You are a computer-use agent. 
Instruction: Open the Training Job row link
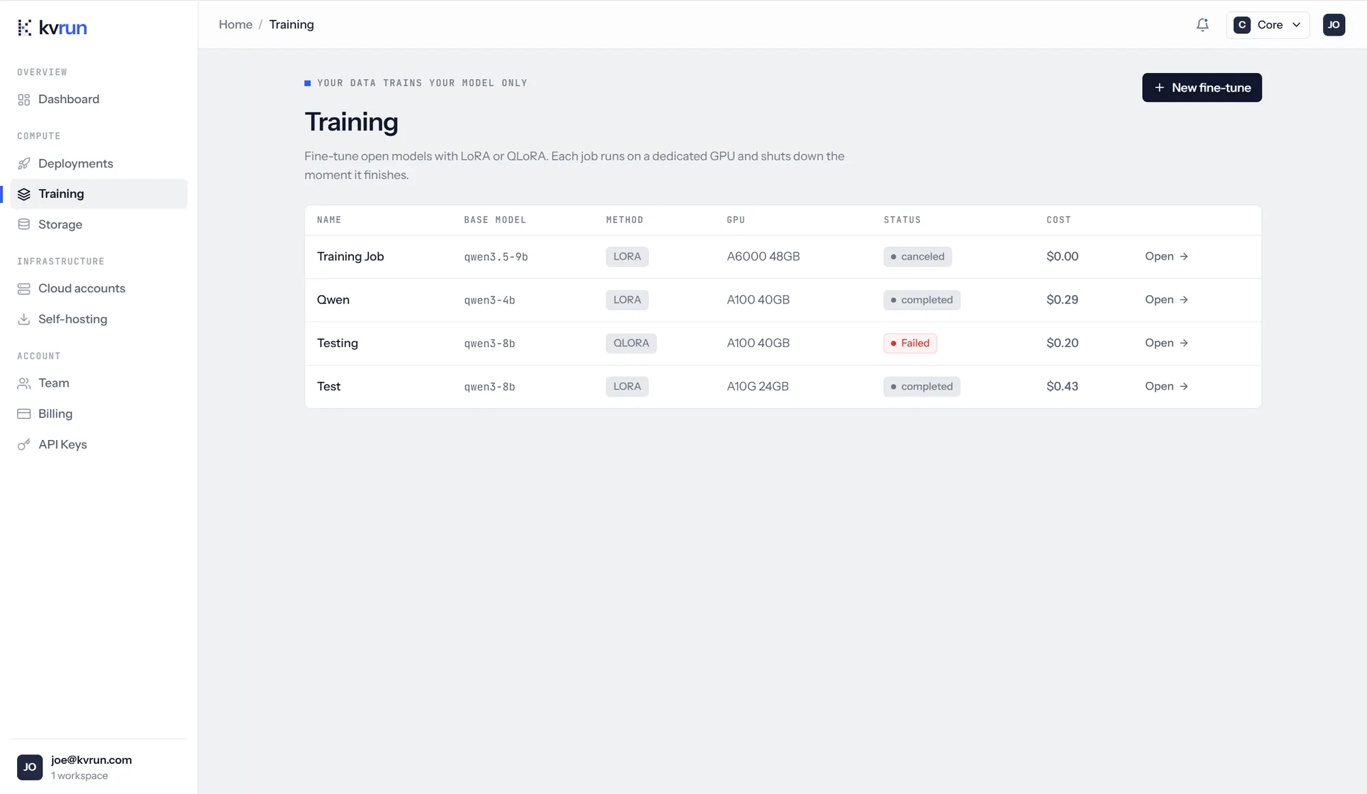[x=1166, y=256]
